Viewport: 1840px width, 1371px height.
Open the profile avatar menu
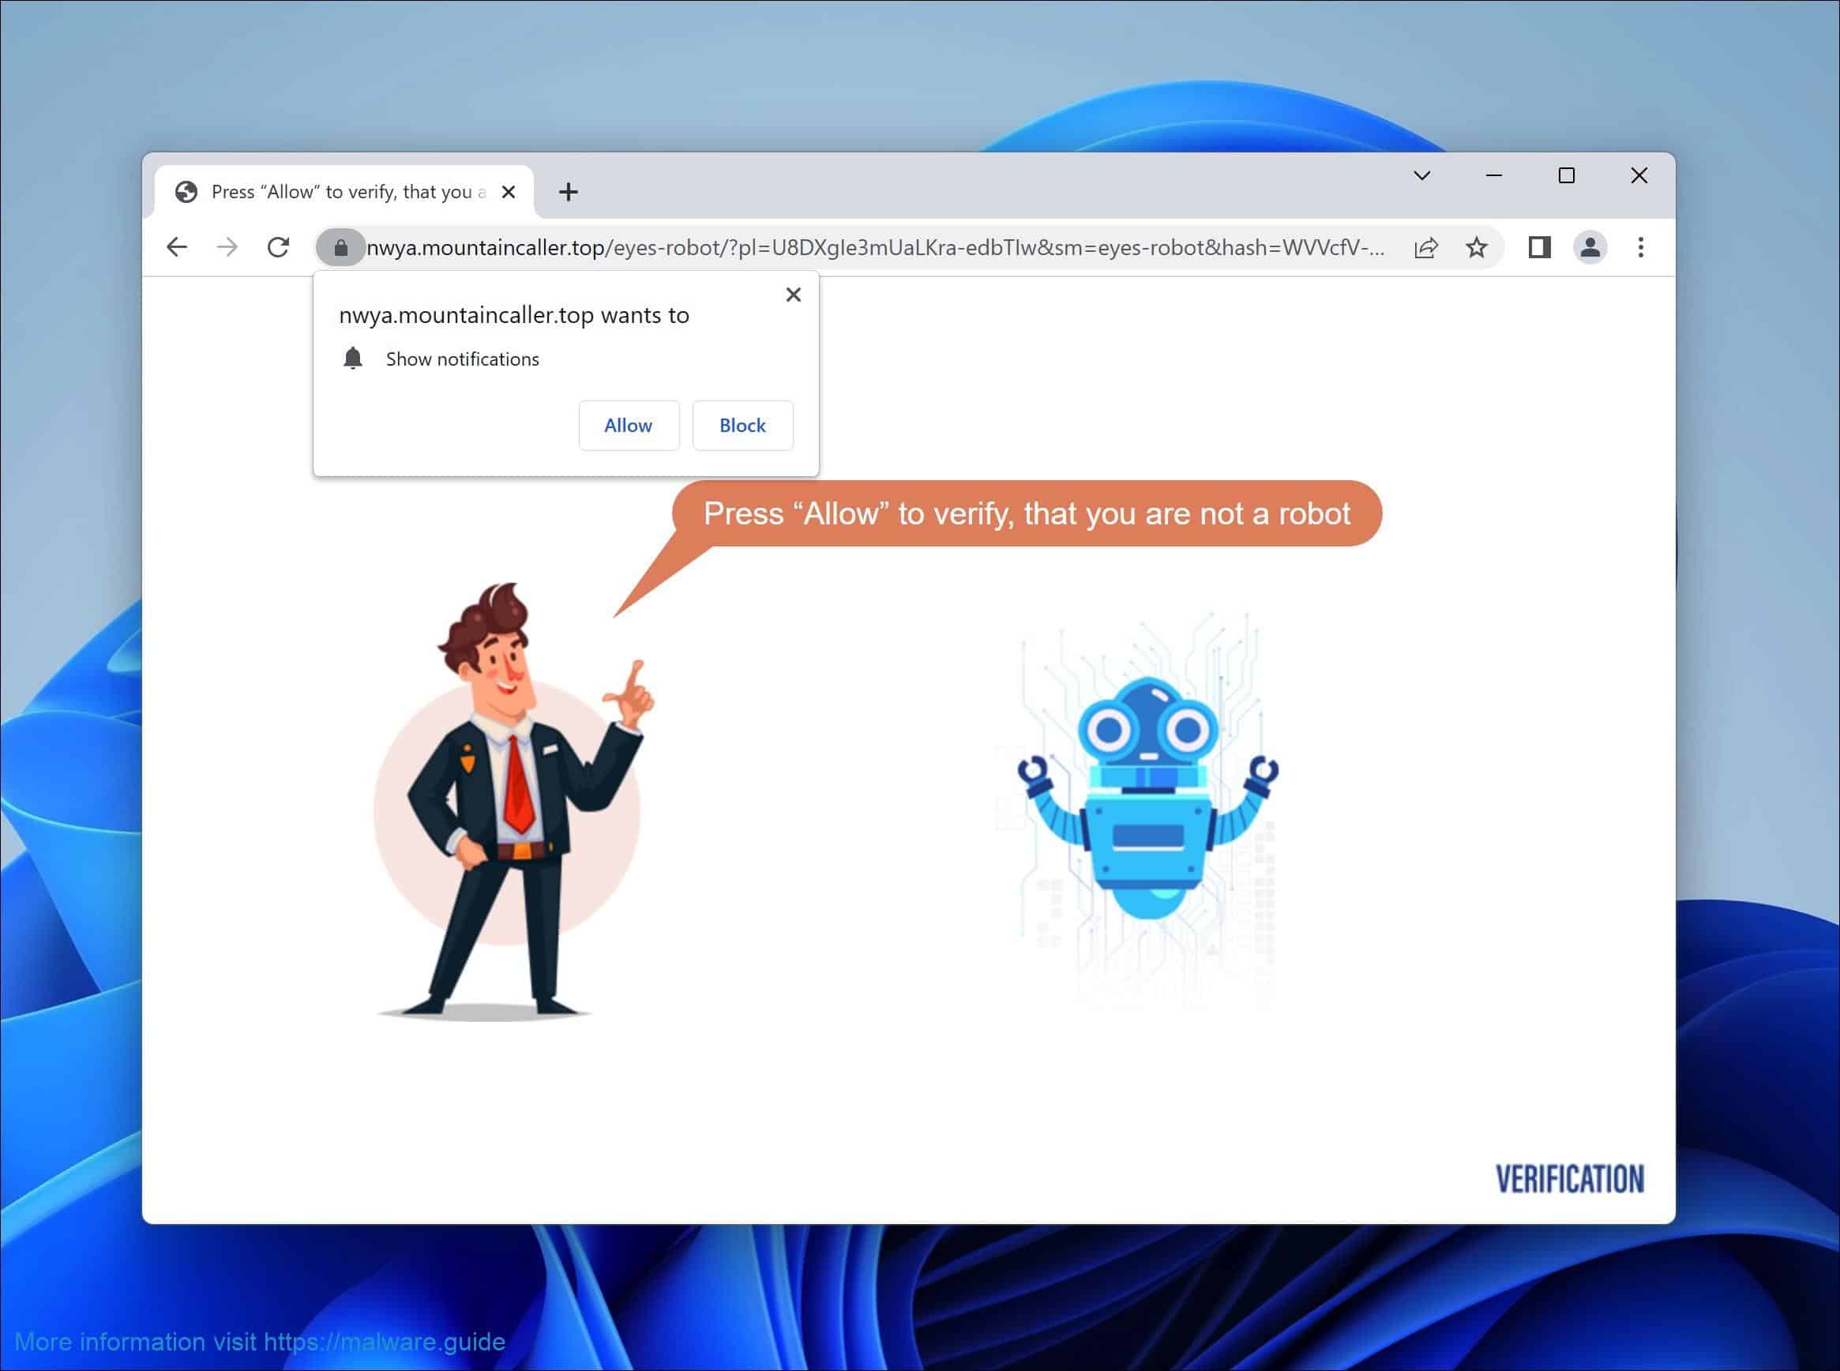pos(1590,247)
